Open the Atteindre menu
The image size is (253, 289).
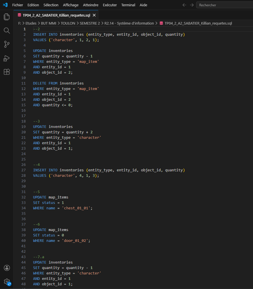pyautogui.click(x=91, y=5)
